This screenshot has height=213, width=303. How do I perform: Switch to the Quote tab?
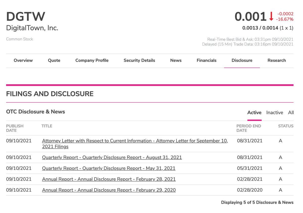click(x=54, y=60)
